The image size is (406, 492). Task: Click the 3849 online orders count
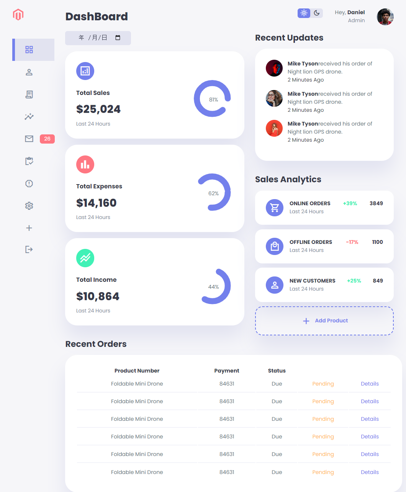(376, 203)
